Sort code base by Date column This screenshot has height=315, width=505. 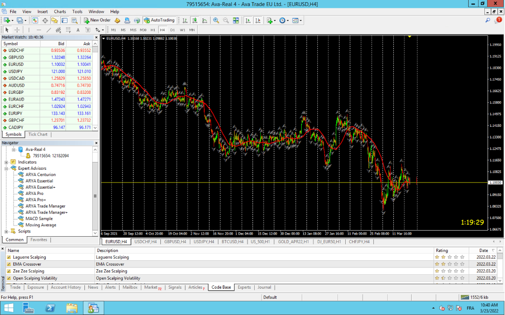click(483, 250)
